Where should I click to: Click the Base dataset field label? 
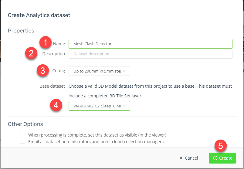[52, 86]
